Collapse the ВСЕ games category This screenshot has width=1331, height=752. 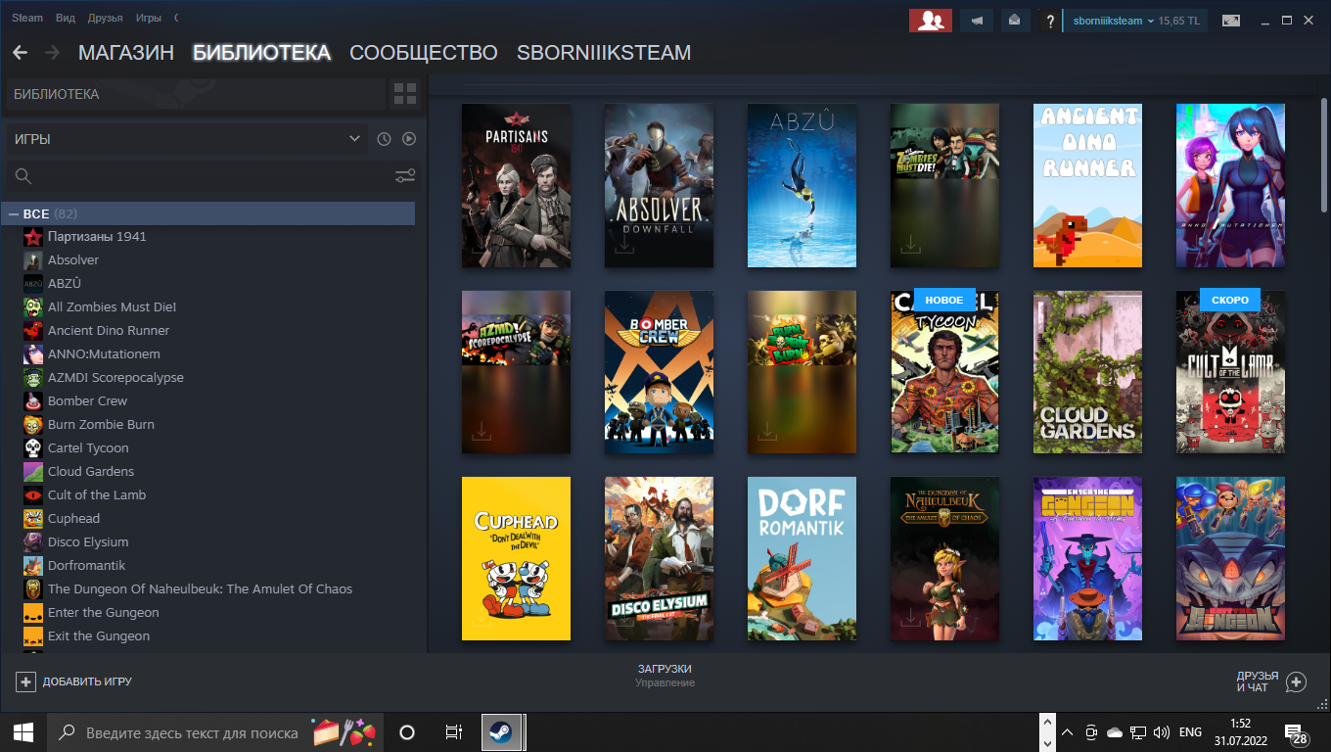pos(14,213)
